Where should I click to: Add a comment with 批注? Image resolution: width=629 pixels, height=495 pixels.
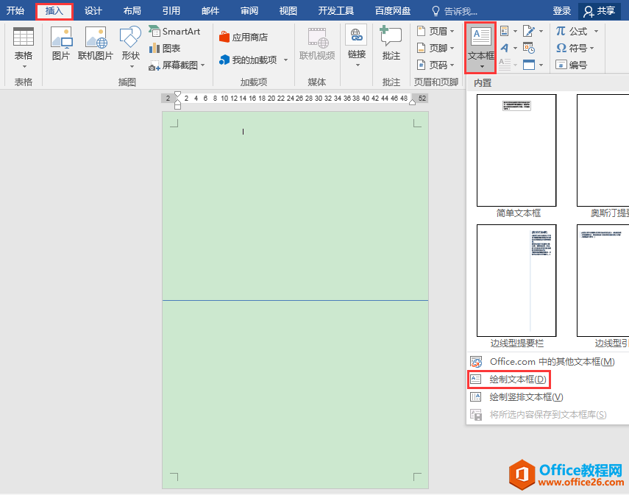tap(391, 43)
